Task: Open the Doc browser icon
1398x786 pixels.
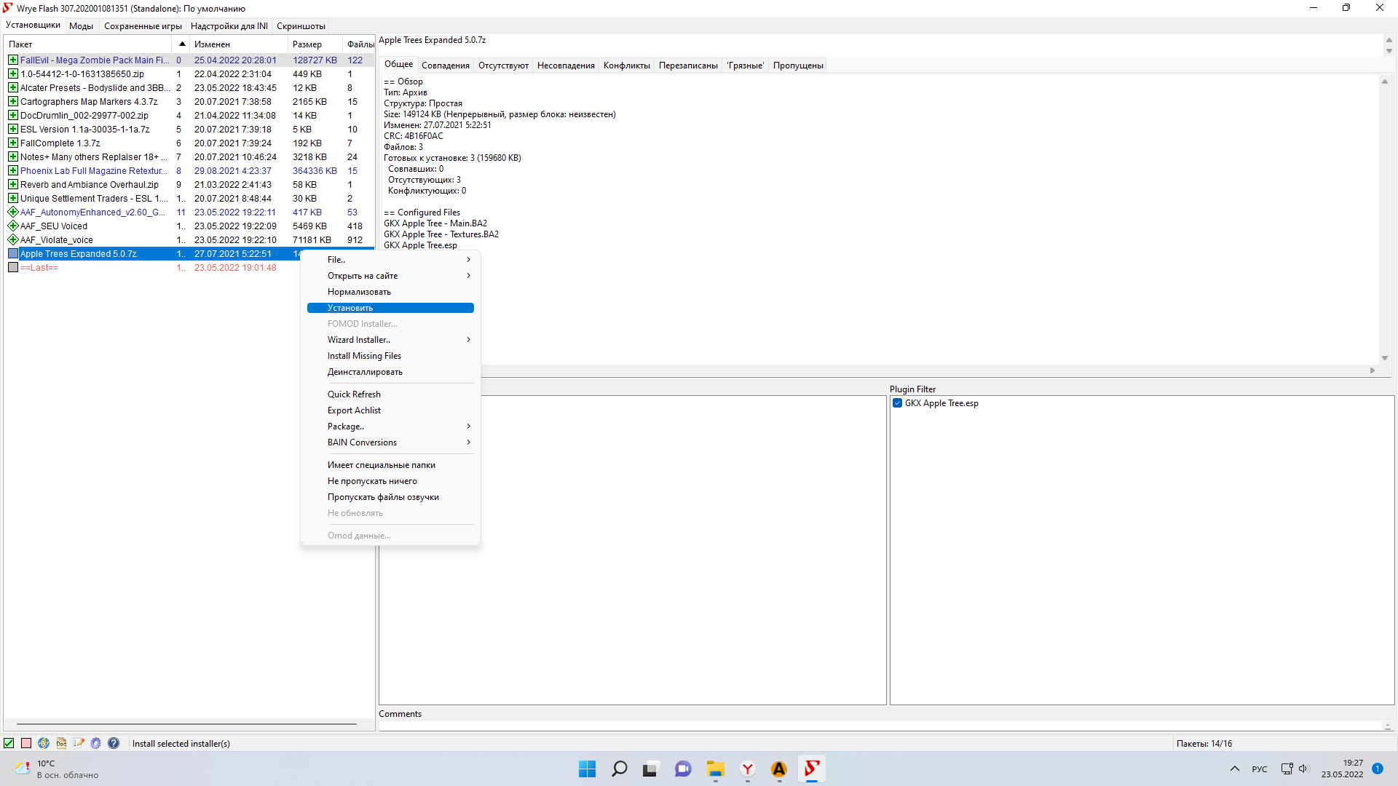Action: pyautogui.click(x=61, y=743)
